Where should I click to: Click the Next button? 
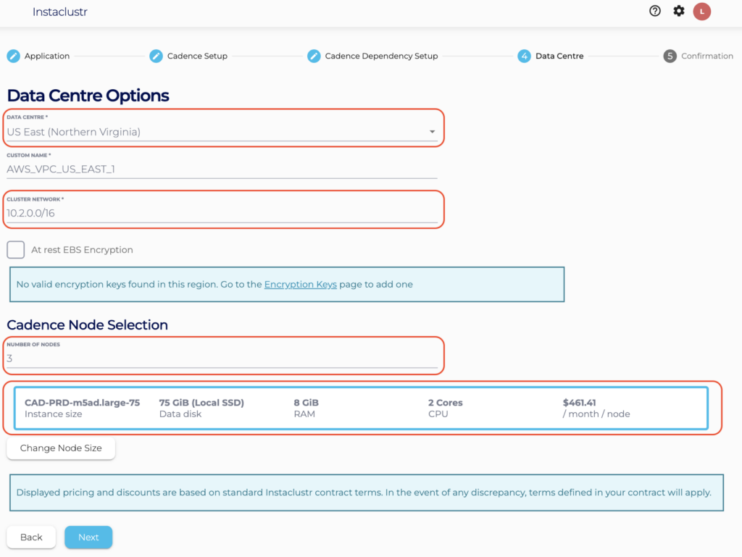(88, 537)
